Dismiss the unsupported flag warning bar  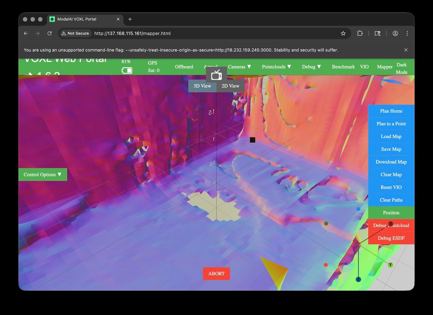[x=406, y=50]
